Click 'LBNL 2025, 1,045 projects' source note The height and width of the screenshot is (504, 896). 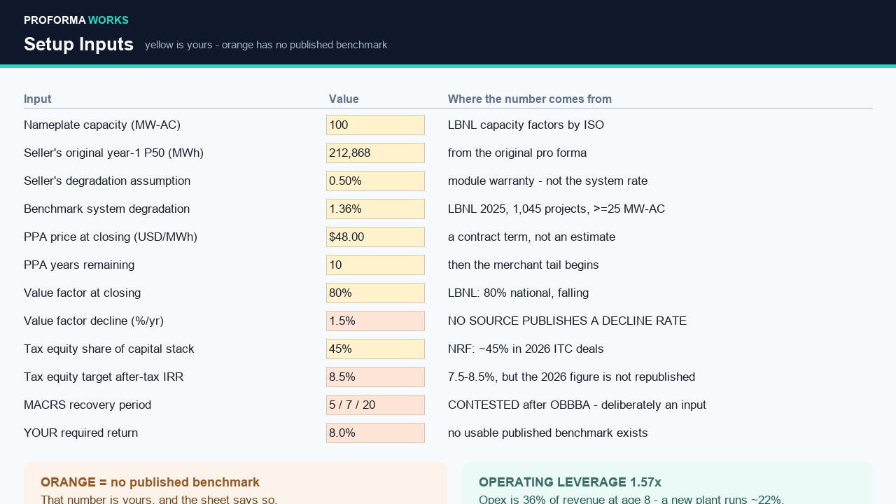point(556,209)
